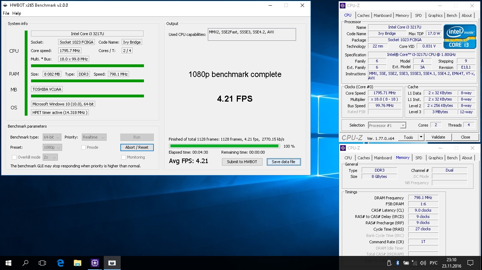Switch to CPU-Z via taskbar icon
The height and width of the screenshot is (270, 482).
pos(95,263)
